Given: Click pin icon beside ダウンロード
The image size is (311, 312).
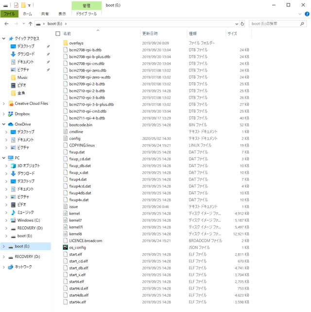Looking at the screenshot, I should [x=48, y=54].
